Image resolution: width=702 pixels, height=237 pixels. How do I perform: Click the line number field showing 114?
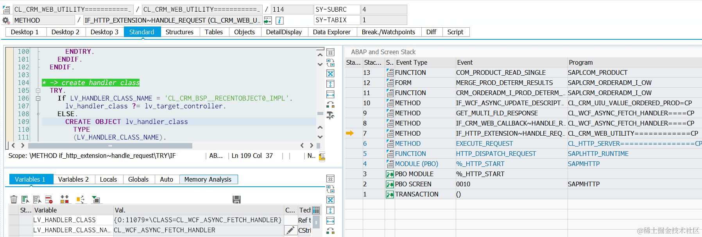click(292, 9)
